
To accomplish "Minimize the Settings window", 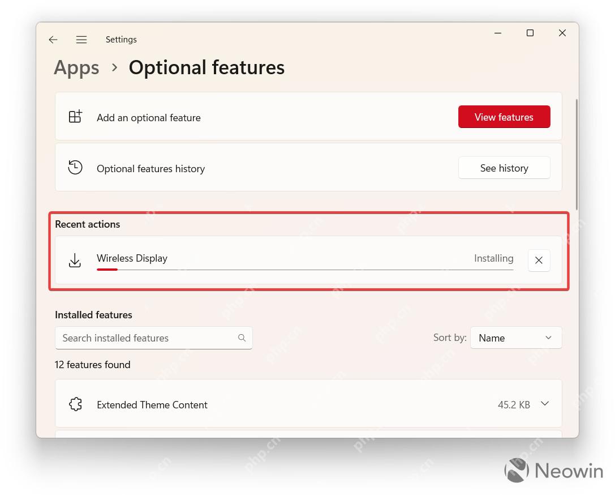I will pos(498,33).
